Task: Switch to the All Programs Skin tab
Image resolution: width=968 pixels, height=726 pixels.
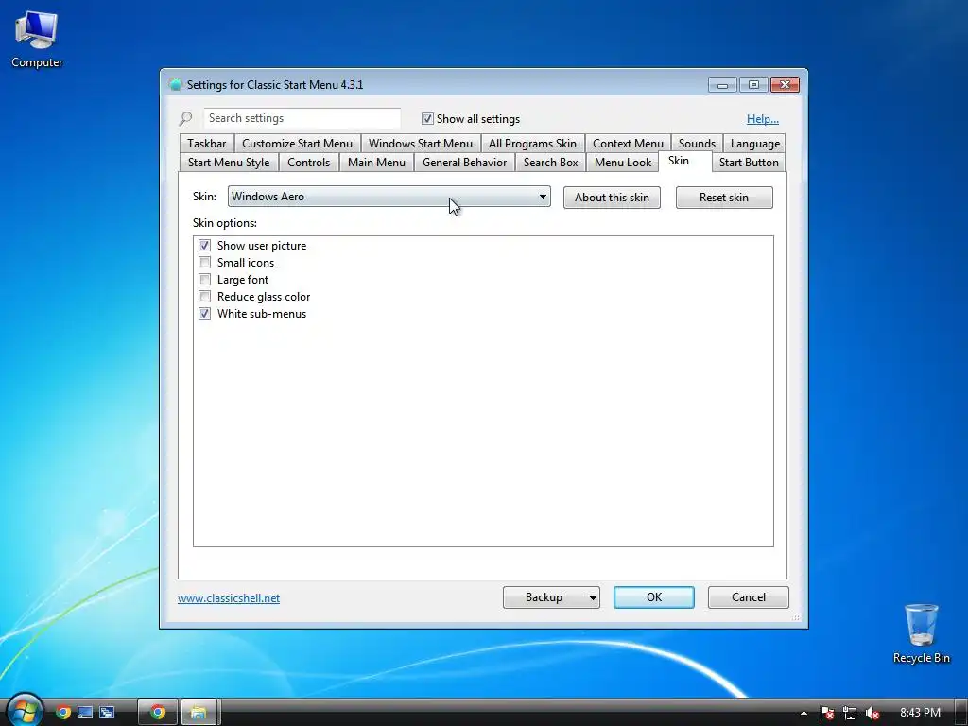Action: 532,144
